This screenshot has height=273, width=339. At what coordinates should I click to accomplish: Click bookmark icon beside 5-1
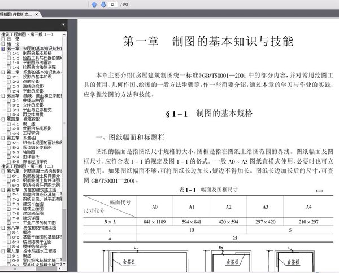point(8,143)
